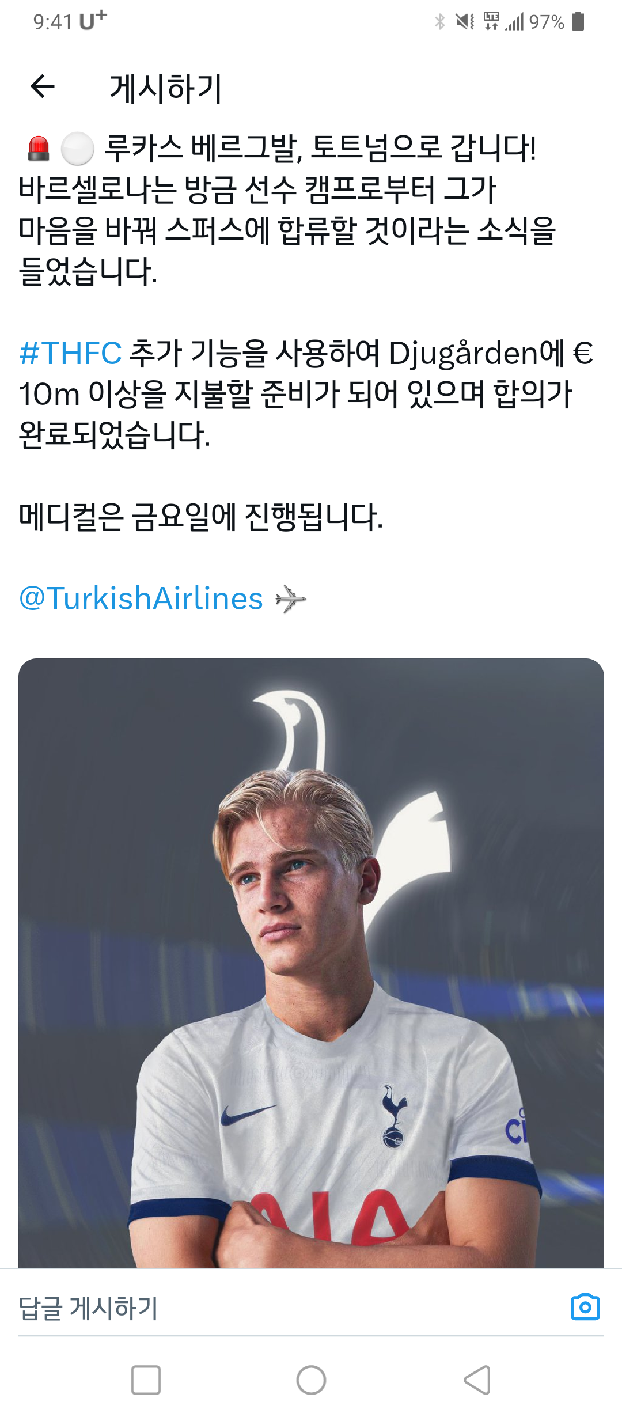Tap the Android home circle button
This screenshot has height=1417, width=622.
tap(311, 1380)
